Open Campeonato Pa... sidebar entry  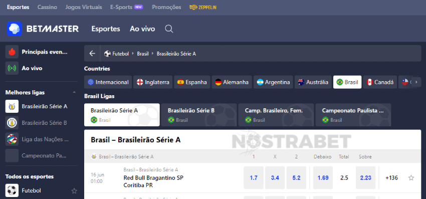42,156
